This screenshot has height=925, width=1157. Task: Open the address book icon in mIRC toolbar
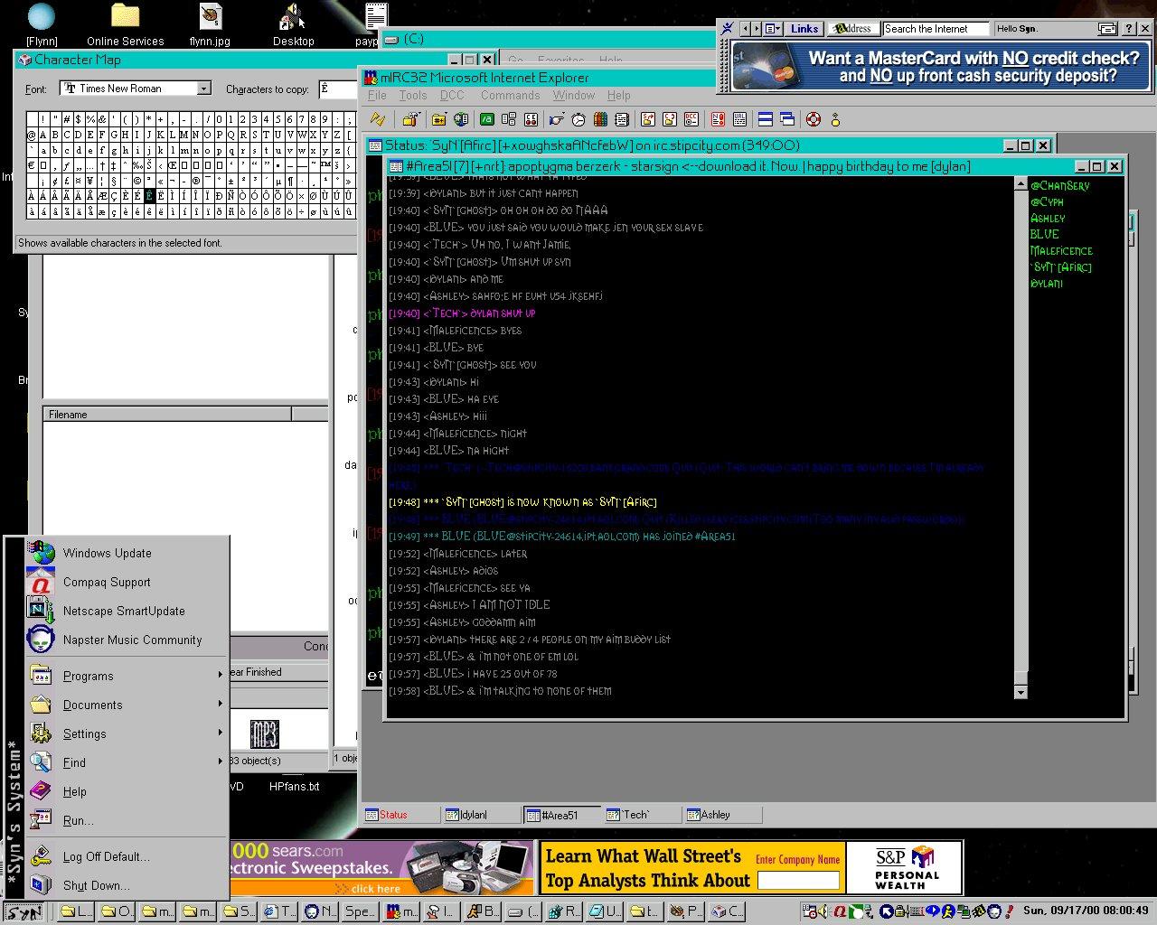coord(600,119)
